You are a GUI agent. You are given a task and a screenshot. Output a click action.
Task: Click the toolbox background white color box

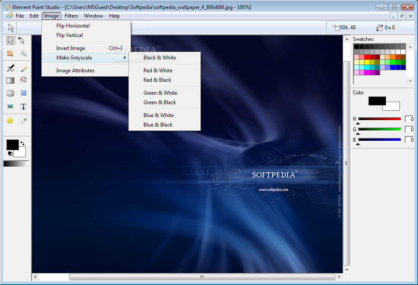point(21,153)
